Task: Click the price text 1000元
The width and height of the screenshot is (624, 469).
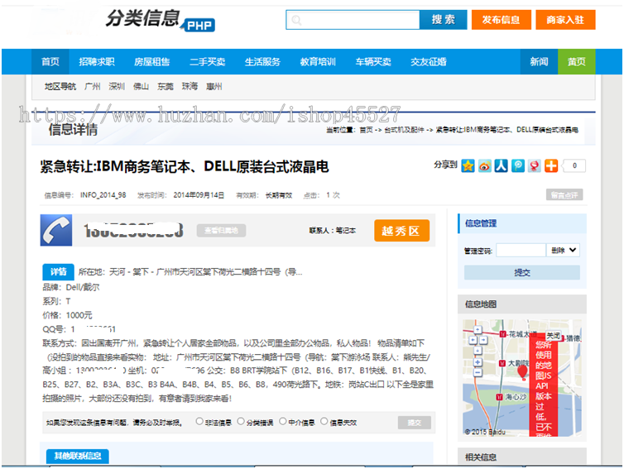Action: pyautogui.click(x=79, y=315)
